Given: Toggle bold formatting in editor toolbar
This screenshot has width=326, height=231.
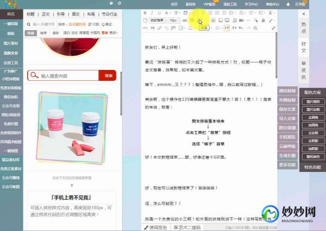Looking at the screenshot, I should point(145,13).
